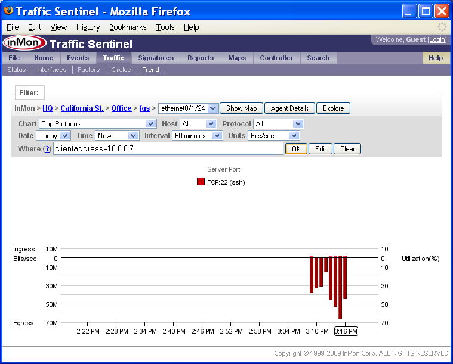Click the inMon logo
Viewport: 453px width, 364px height.
pos(25,43)
